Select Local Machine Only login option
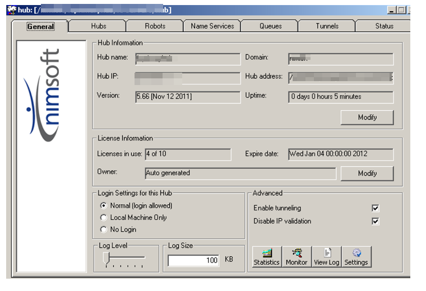Image resolution: width=426 pixels, height=291 pixels. [103, 218]
